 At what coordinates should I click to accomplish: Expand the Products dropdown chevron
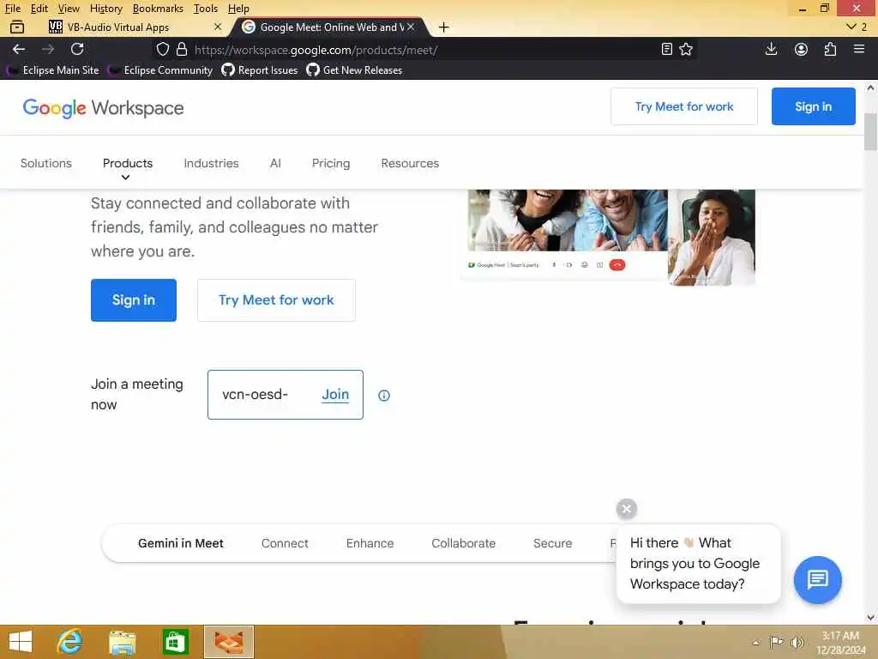125,177
